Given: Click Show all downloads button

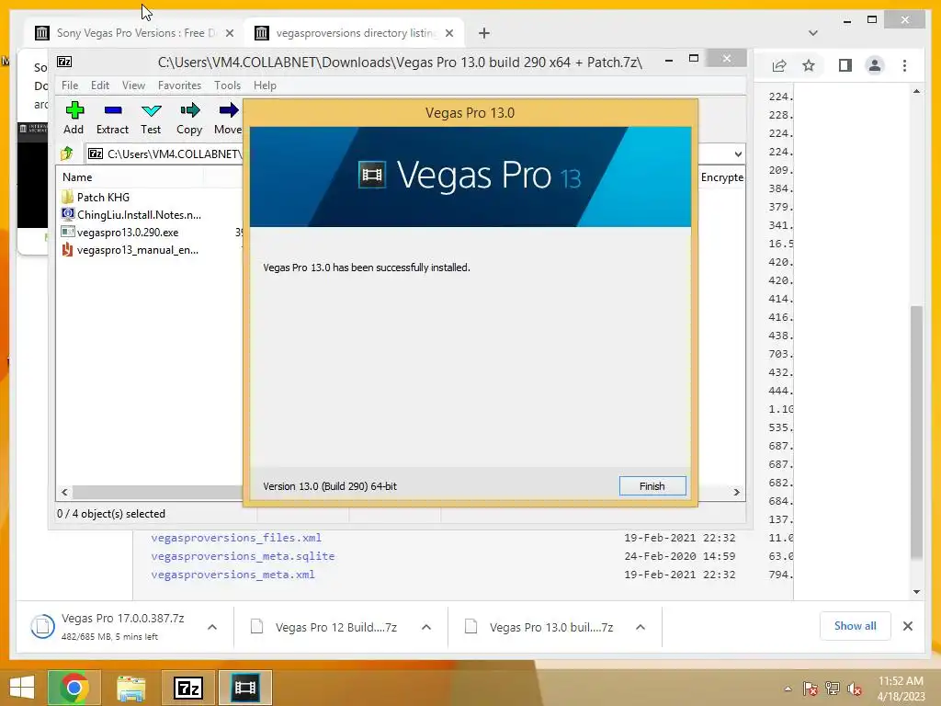Looking at the screenshot, I should point(855,626).
